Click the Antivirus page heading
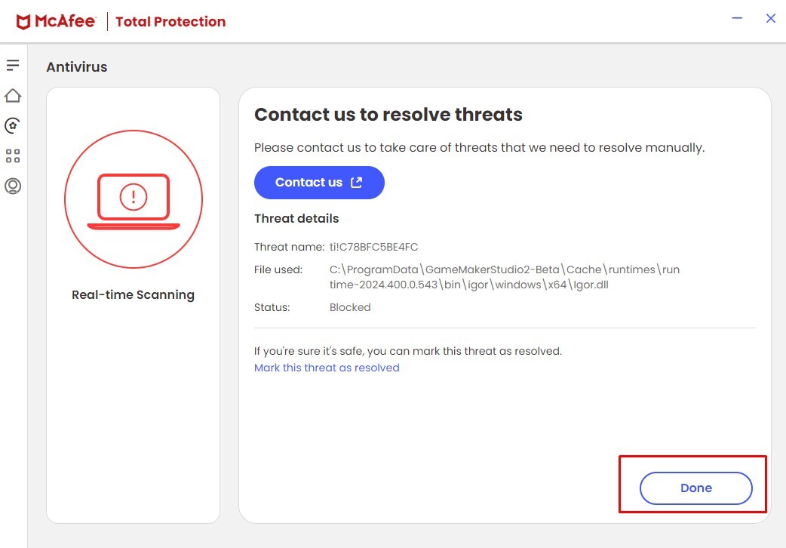 76,67
